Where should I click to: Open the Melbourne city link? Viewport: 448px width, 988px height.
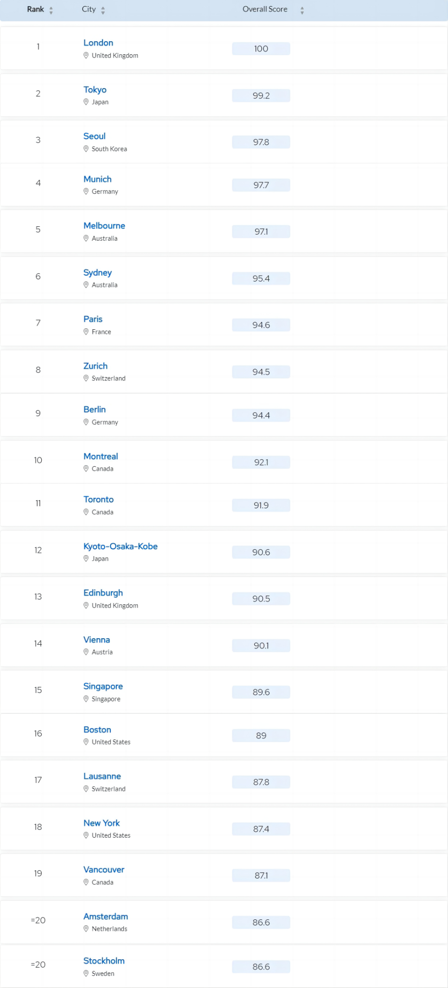(104, 225)
